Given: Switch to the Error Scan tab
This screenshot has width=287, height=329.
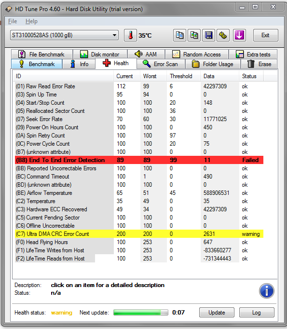Looking at the screenshot, I should (x=161, y=64).
